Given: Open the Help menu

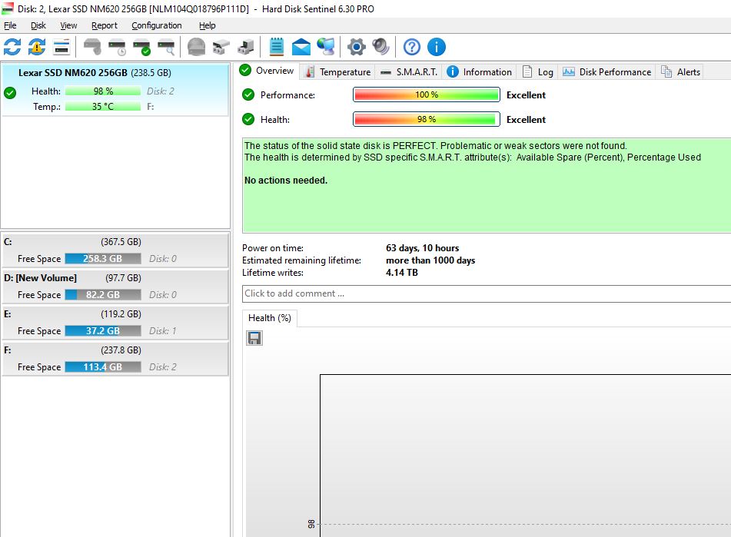Looking at the screenshot, I should [x=207, y=25].
